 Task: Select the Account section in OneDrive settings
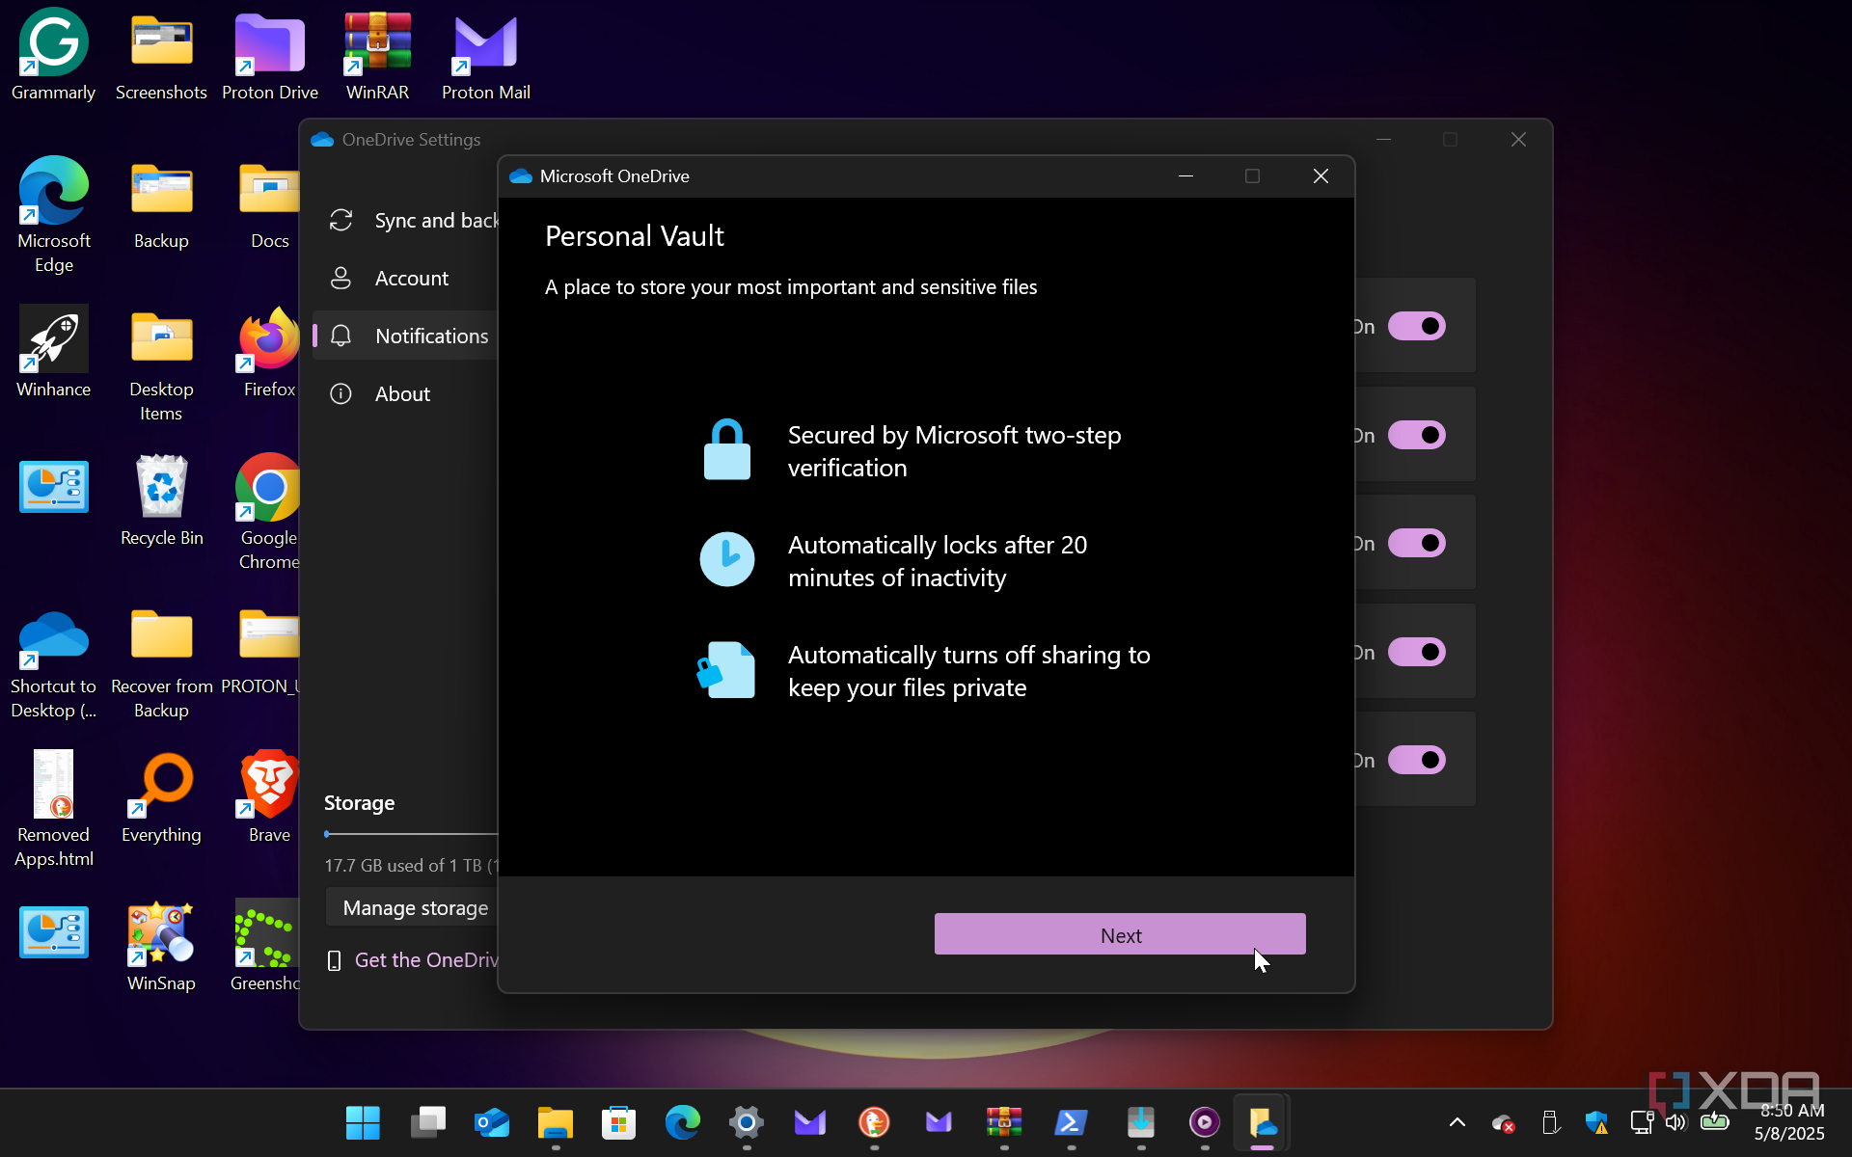click(x=412, y=278)
